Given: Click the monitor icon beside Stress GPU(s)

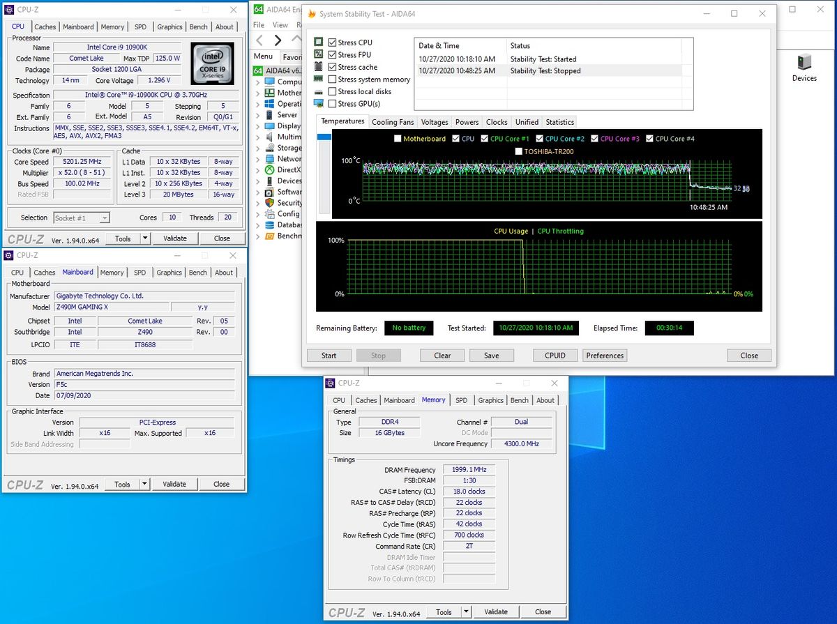Looking at the screenshot, I should (x=319, y=104).
